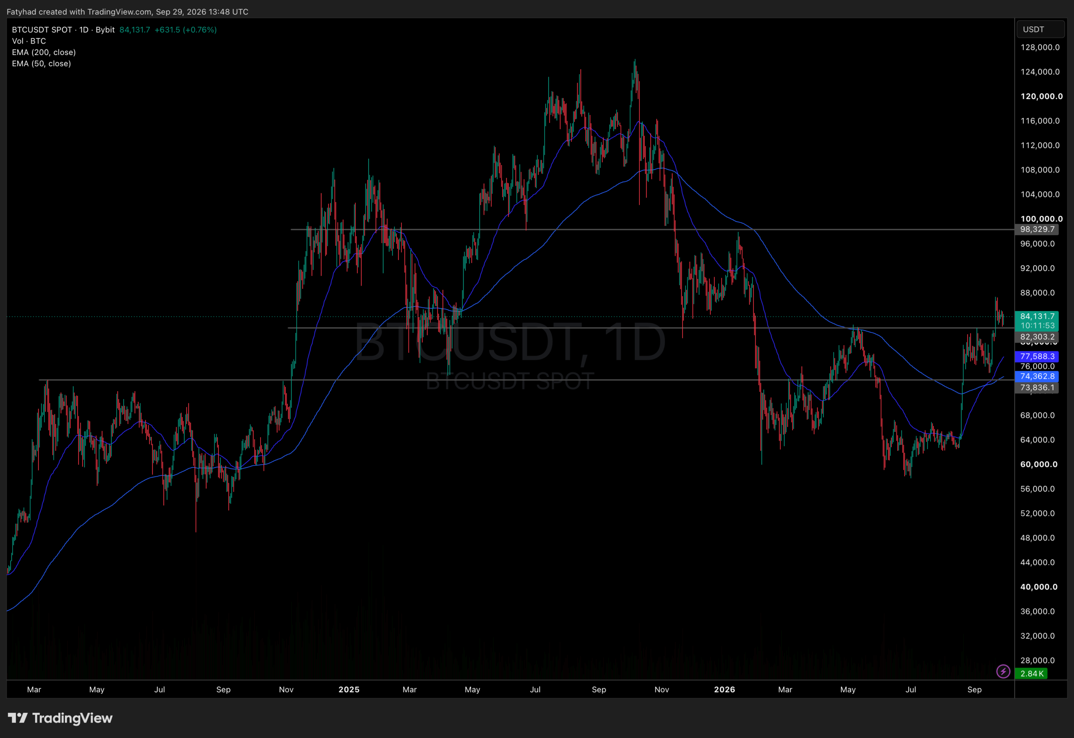
Task: Click the EMA (50, close) indicator label
Action: (42, 63)
